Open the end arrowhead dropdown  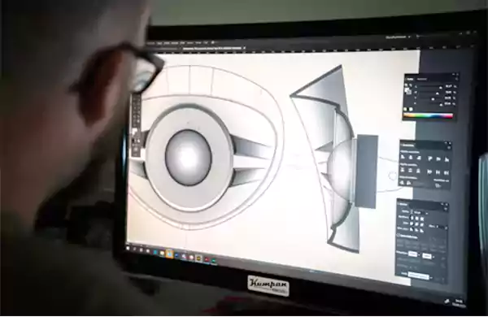click(434, 257)
